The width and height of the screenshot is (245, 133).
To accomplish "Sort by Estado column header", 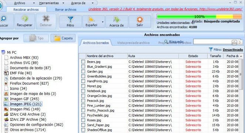I will 193,56.
